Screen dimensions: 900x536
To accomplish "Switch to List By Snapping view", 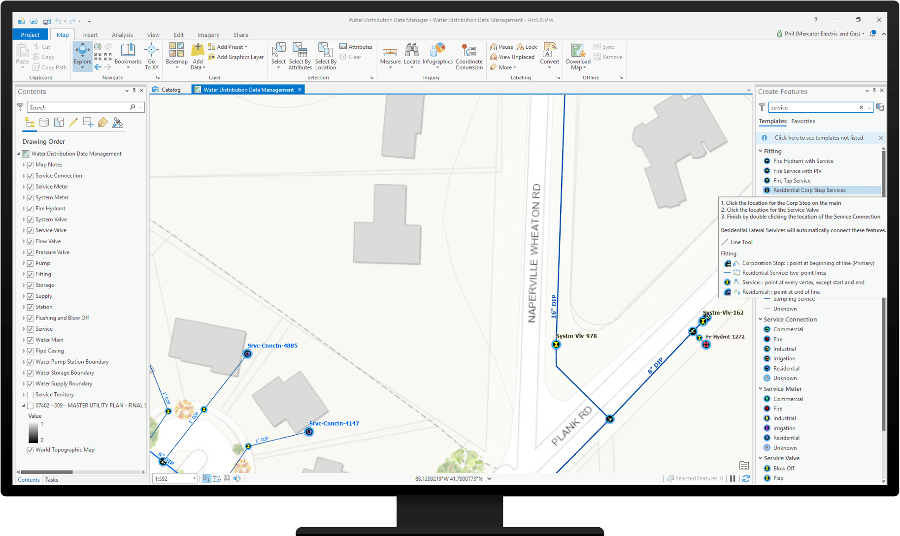I will 88,123.
